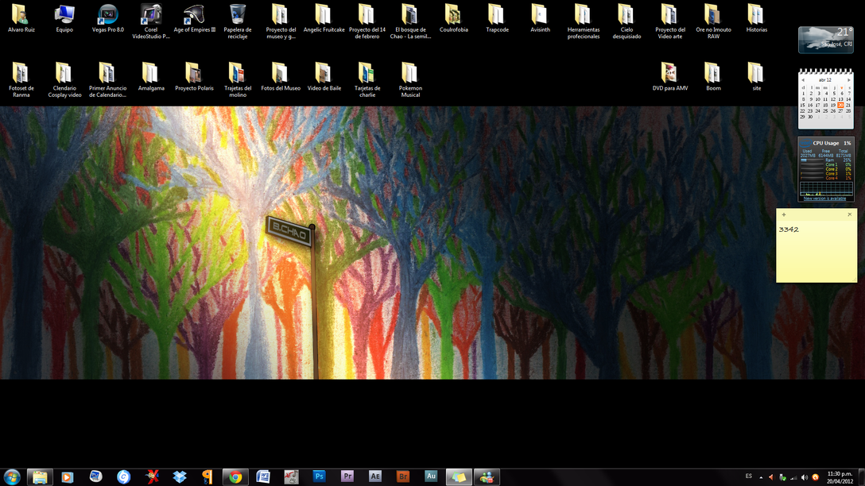Open the Papelera de reciclaje icon
The image size is (865, 486).
[238, 21]
